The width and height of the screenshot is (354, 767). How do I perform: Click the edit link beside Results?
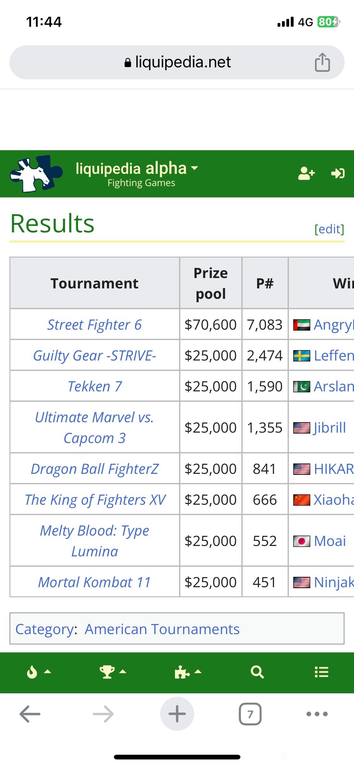(329, 229)
